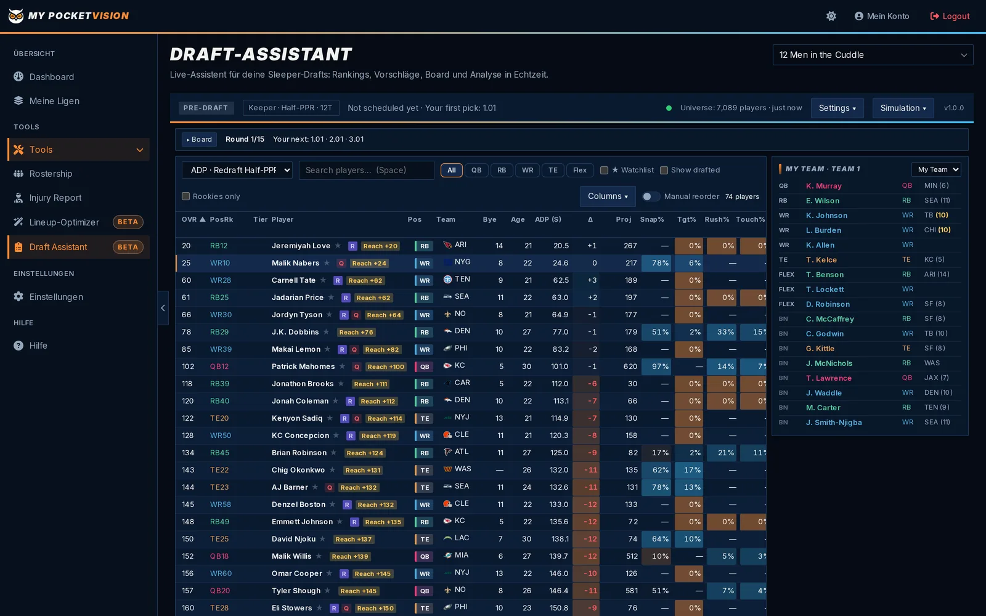Sort by the Proj column header
The width and height of the screenshot is (986, 616).
point(624,219)
